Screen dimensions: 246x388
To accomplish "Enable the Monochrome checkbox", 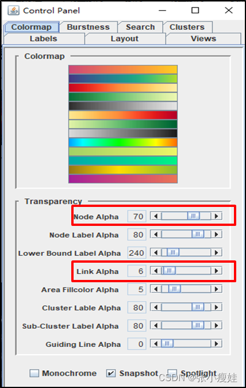I will (34, 373).
